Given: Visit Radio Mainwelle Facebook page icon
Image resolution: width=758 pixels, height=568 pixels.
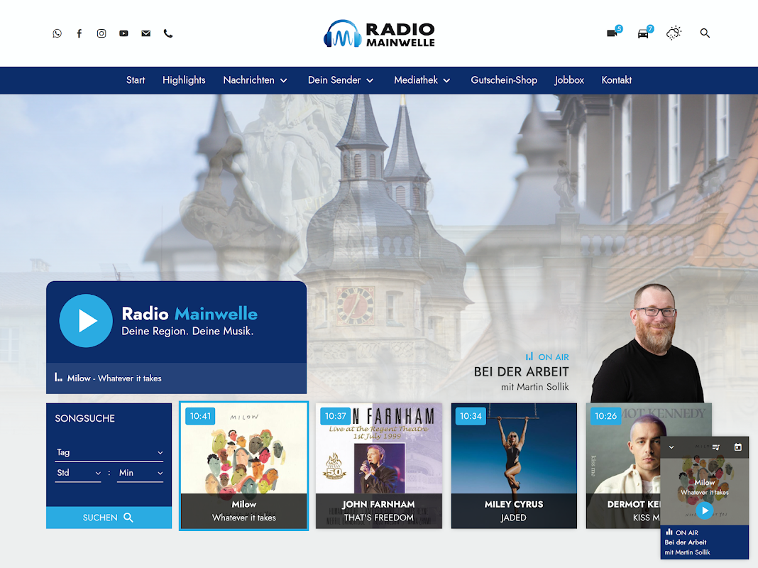Looking at the screenshot, I should pos(79,33).
